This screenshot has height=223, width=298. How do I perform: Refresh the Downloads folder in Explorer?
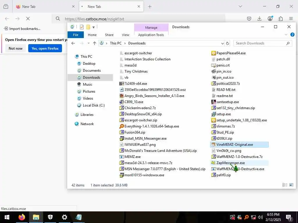(x=228, y=43)
